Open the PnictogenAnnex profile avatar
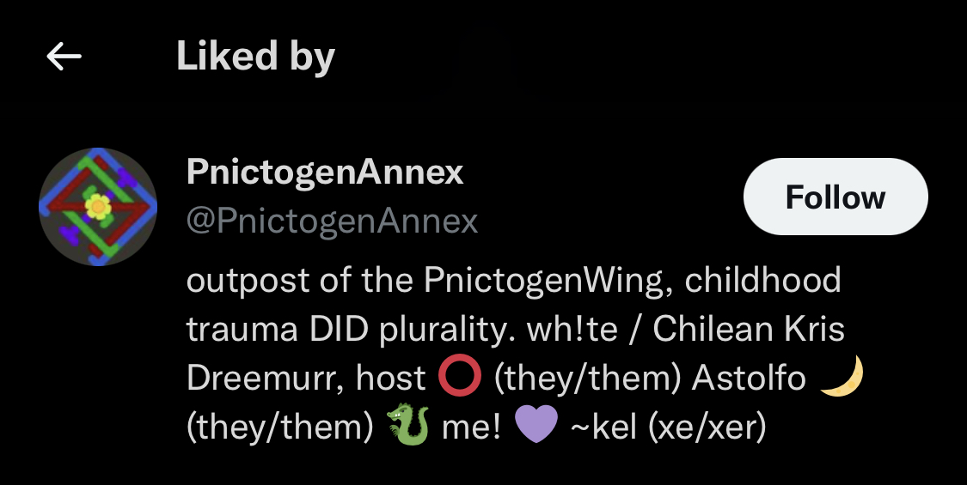Screen dimensions: 967x485 (x=98, y=207)
